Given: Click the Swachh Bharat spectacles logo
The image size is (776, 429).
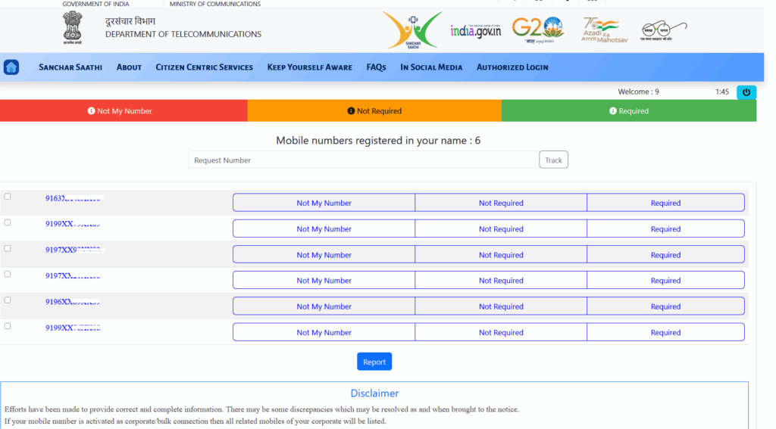Looking at the screenshot, I should 664,31.
